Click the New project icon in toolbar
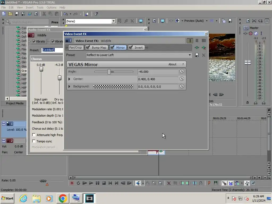This screenshot has height=204, width=272. 4,14
